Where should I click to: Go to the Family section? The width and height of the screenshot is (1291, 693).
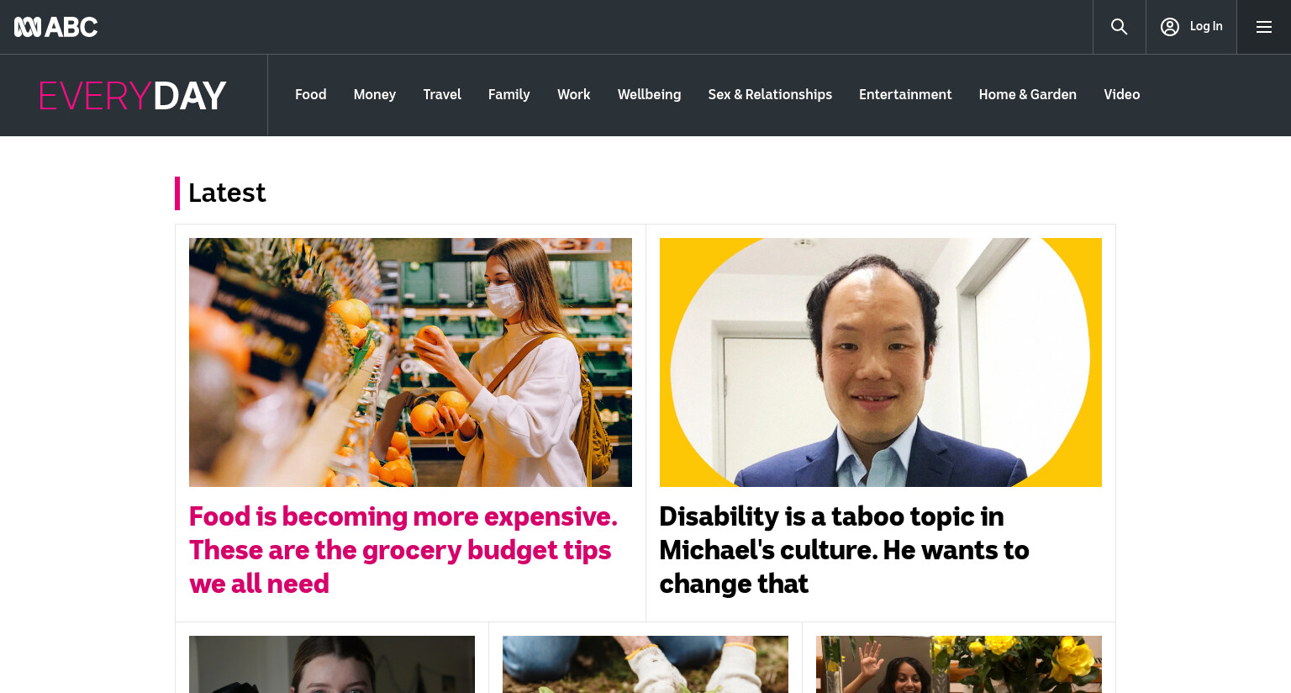click(x=508, y=95)
